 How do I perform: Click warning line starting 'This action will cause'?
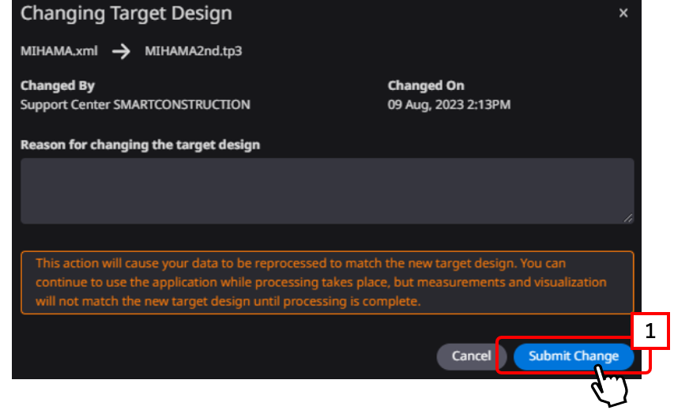(x=301, y=263)
